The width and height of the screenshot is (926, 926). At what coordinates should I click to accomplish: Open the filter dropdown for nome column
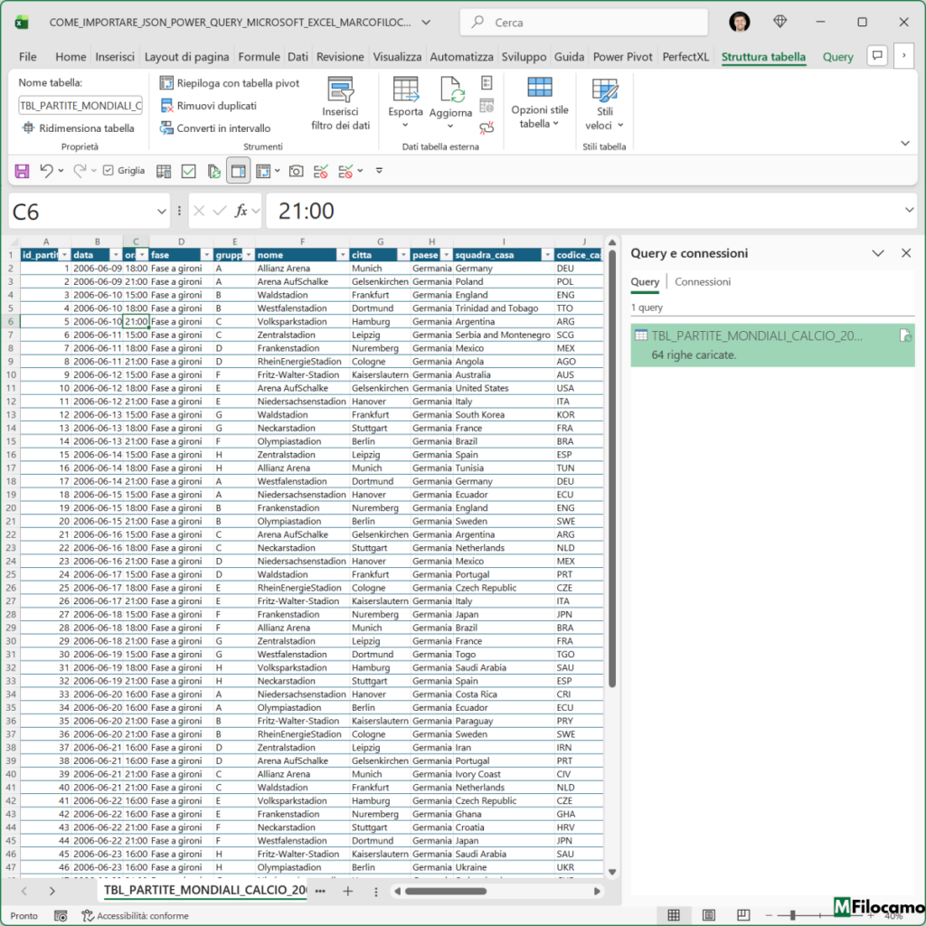[343, 255]
